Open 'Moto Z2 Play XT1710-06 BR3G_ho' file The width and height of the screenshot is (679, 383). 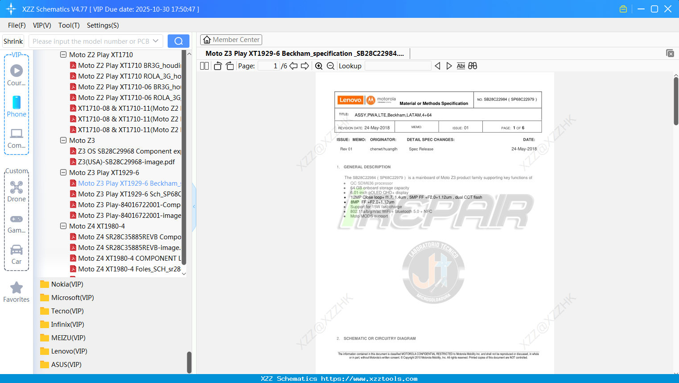[x=125, y=87]
